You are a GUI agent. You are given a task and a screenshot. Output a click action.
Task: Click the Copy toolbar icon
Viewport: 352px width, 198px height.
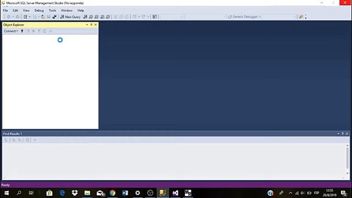pos(121,17)
